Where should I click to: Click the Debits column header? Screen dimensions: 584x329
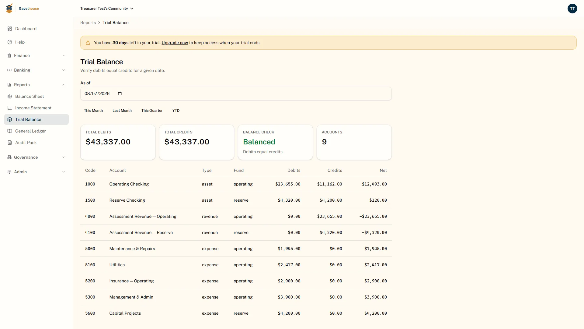294,170
